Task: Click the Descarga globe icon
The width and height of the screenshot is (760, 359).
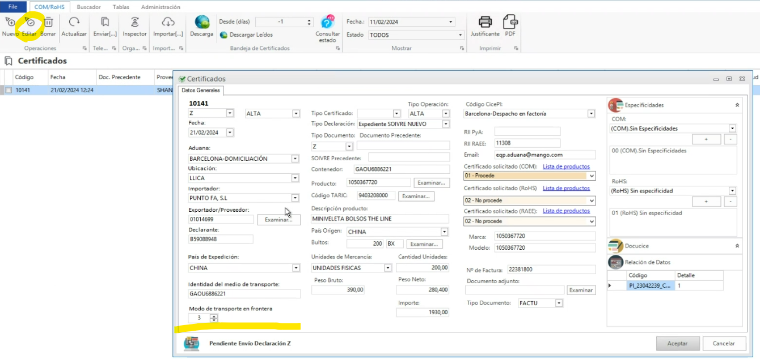Action: point(202,23)
